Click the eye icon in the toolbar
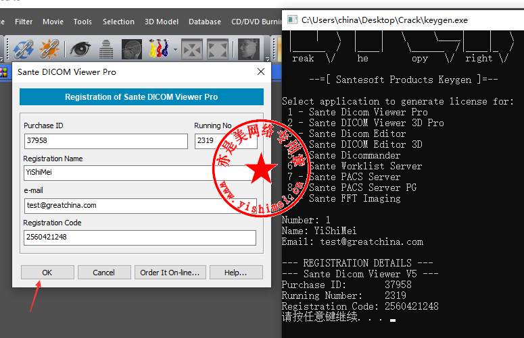This screenshot has width=524, height=338. pos(81,48)
